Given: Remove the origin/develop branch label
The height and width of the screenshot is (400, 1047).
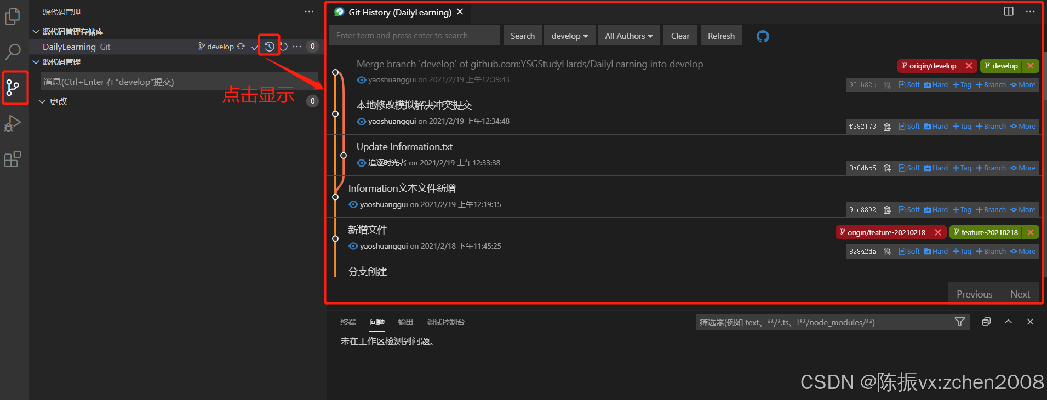Looking at the screenshot, I should coord(969,66).
